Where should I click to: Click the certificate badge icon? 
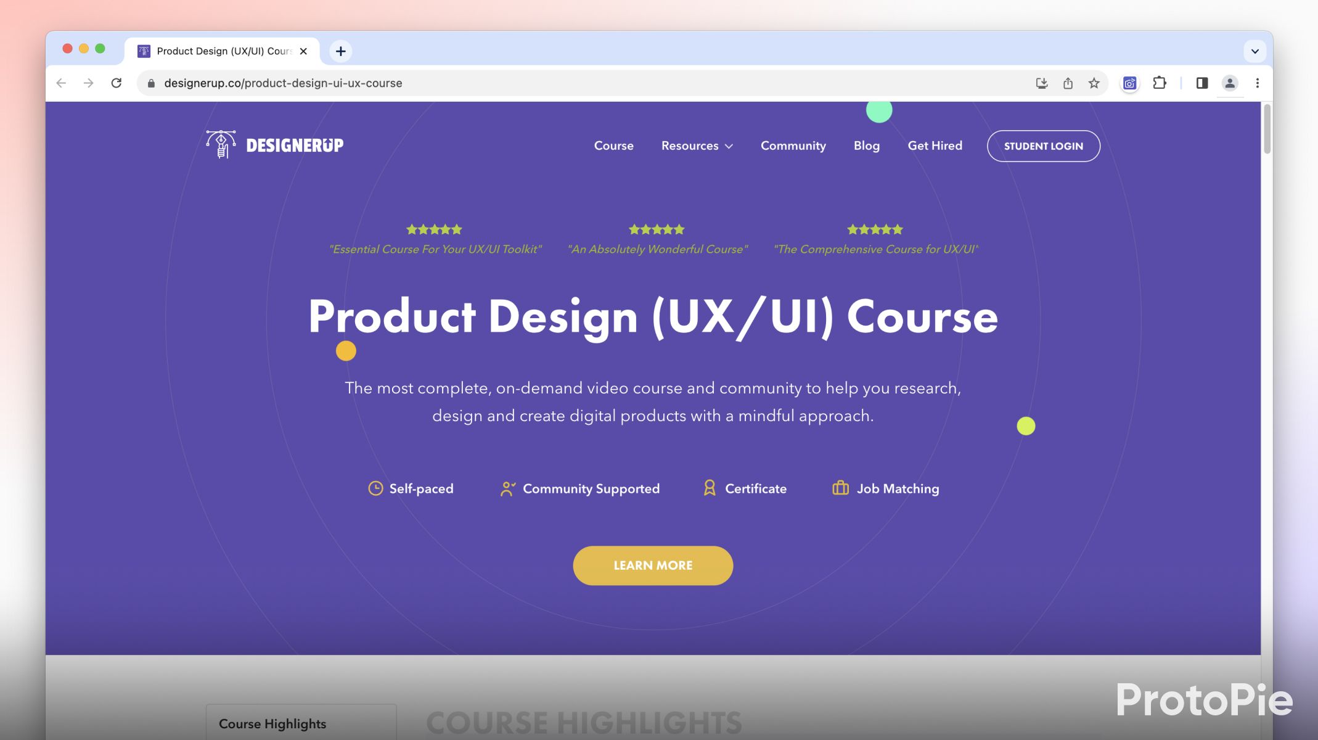[x=709, y=489]
